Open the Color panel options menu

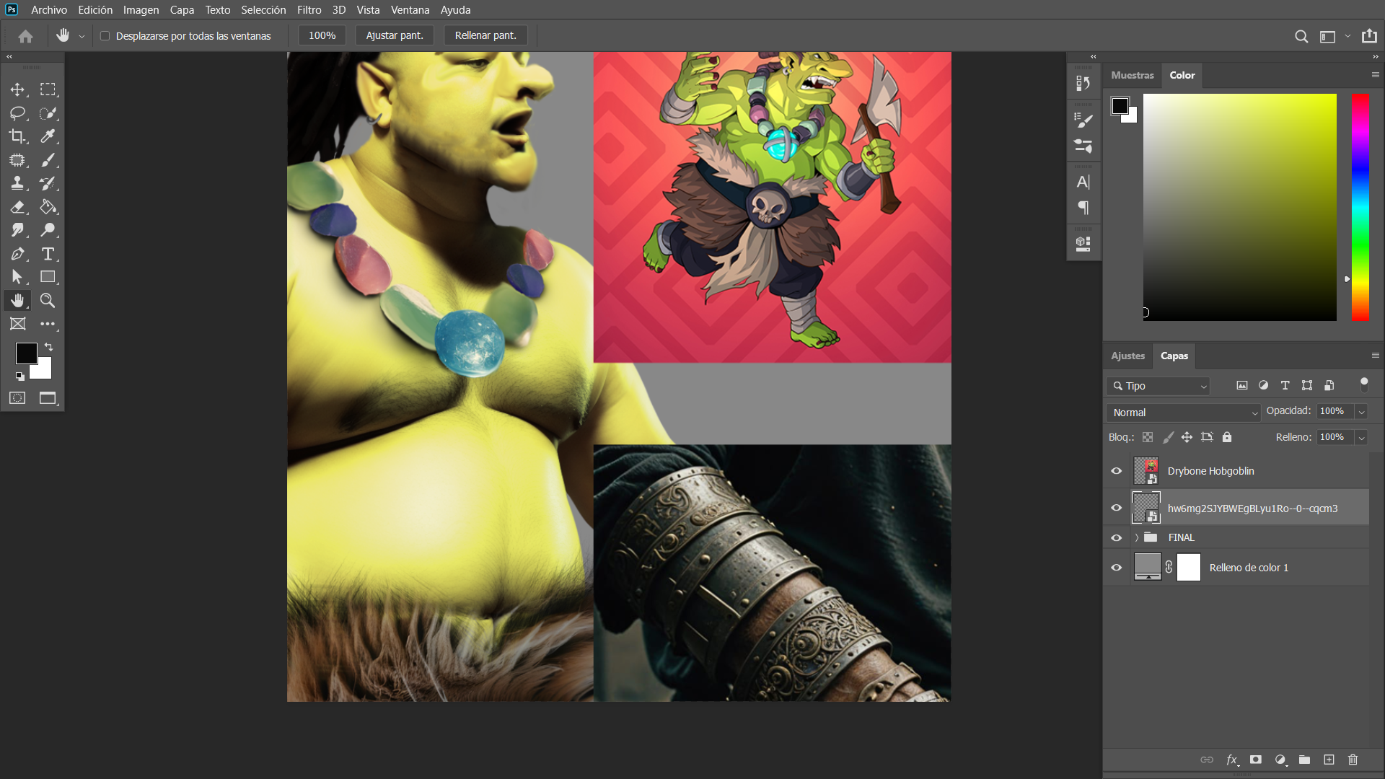click(1375, 75)
